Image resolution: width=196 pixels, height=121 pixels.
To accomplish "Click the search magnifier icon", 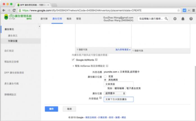I will (166, 19).
